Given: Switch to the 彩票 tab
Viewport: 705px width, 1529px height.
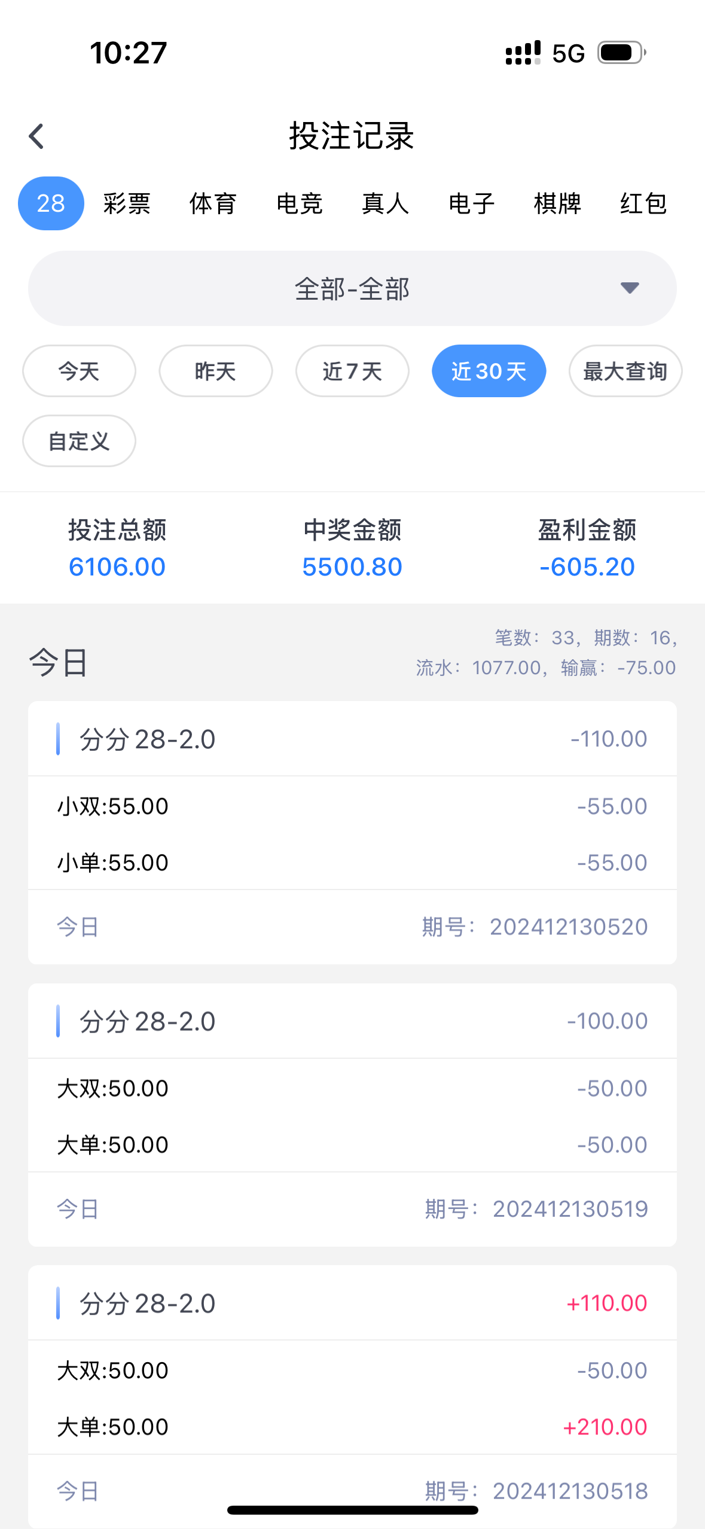Looking at the screenshot, I should click(127, 203).
